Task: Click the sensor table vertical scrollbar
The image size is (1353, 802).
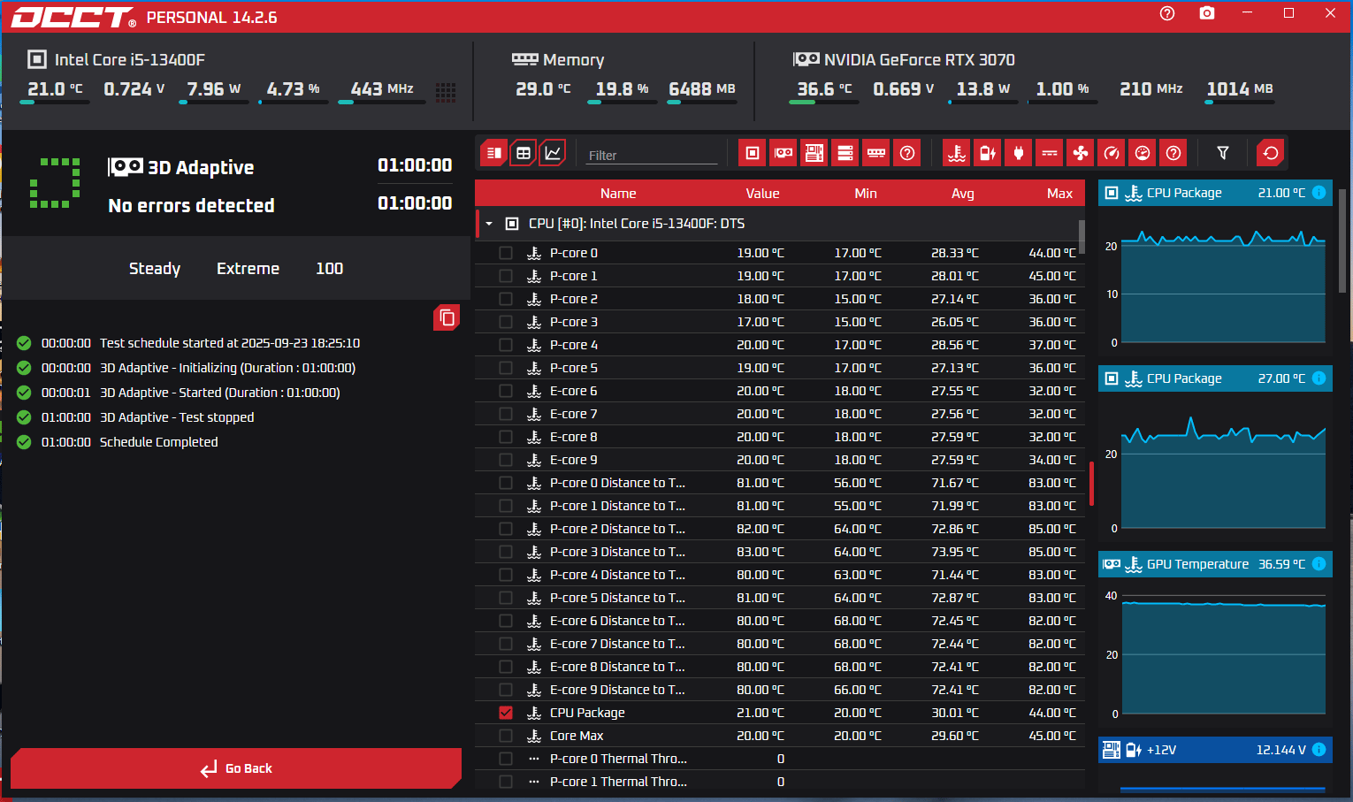Action: tap(1082, 236)
